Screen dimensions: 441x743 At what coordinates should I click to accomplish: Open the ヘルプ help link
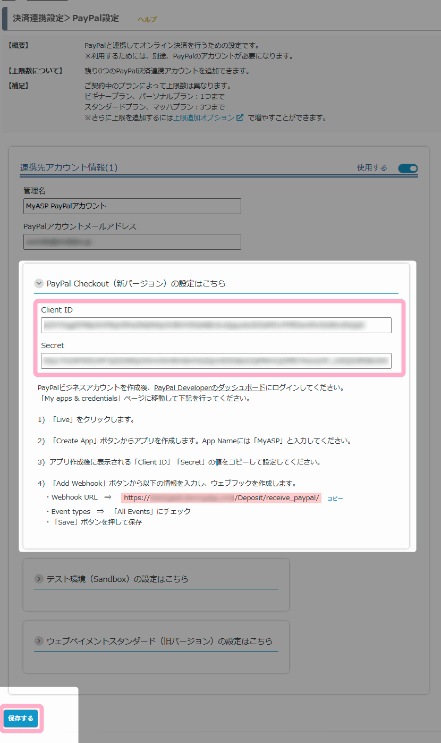point(147,19)
